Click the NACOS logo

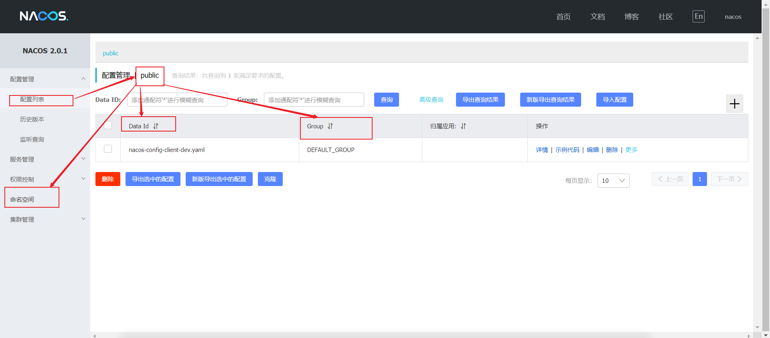tap(44, 16)
